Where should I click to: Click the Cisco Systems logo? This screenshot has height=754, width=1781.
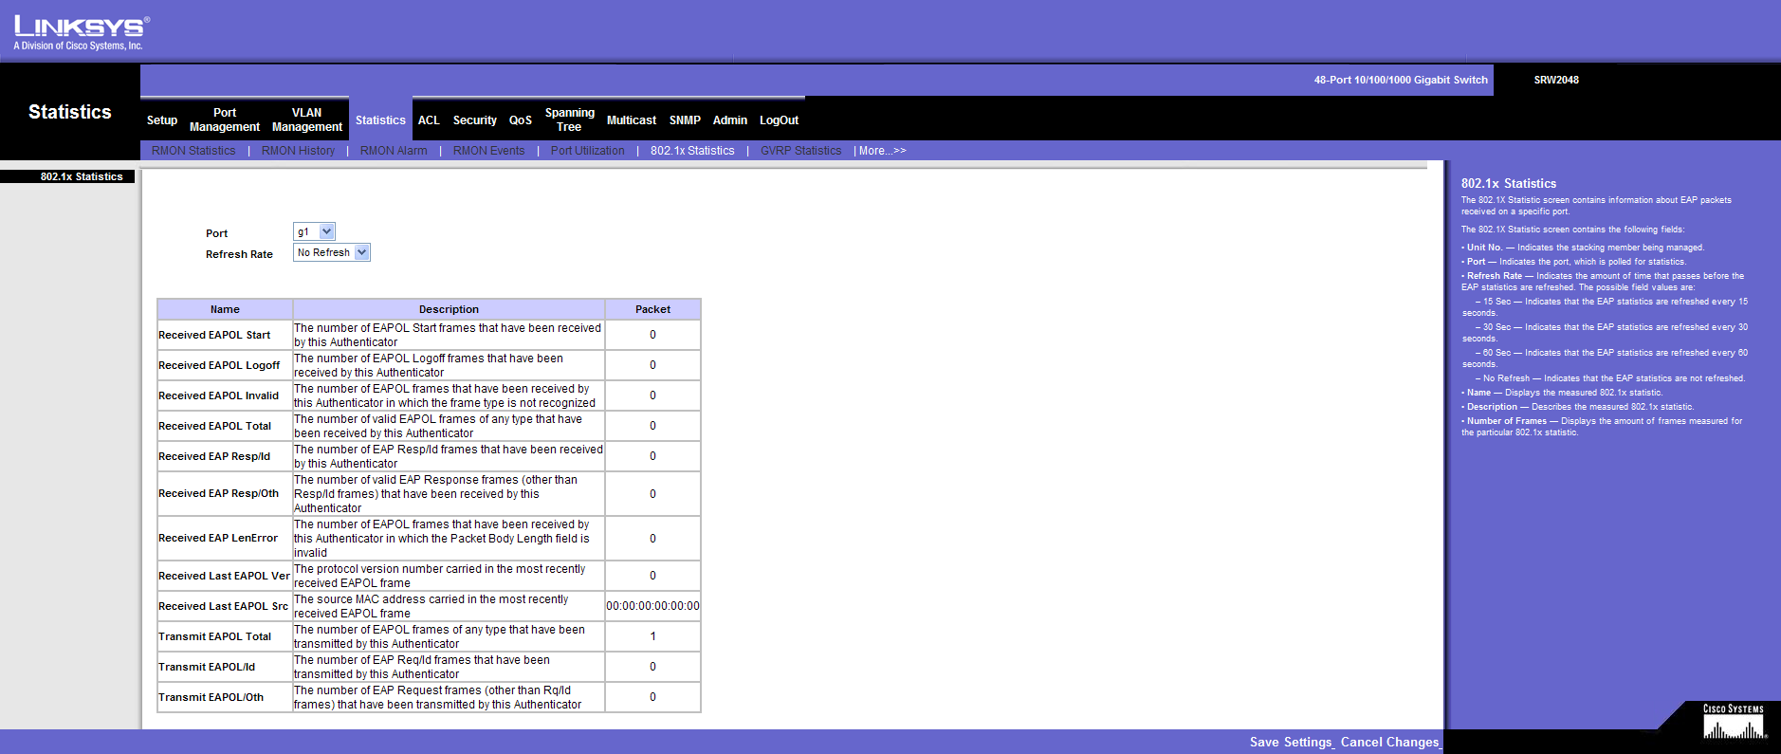click(x=1734, y=723)
